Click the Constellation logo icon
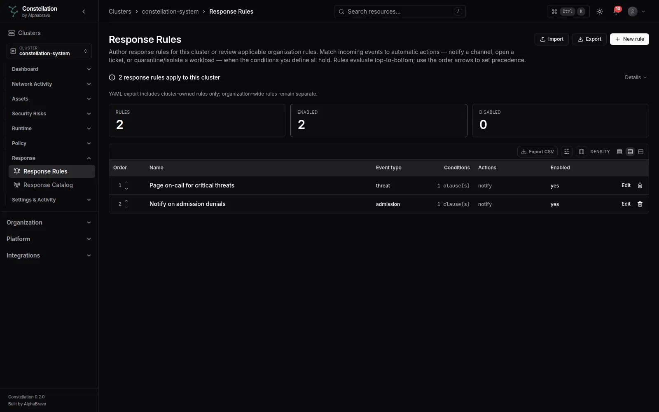Image resolution: width=659 pixels, height=412 pixels. pyautogui.click(x=13, y=12)
